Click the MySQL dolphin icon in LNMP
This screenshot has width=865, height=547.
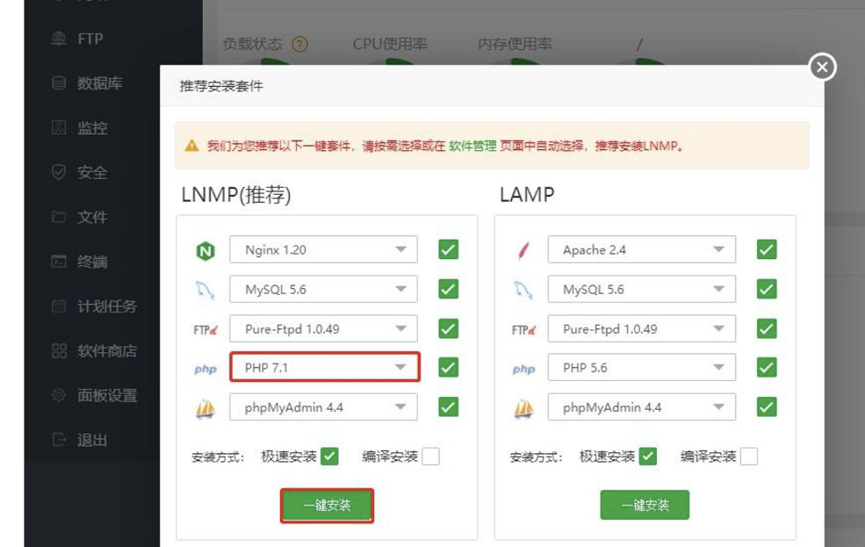(205, 290)
